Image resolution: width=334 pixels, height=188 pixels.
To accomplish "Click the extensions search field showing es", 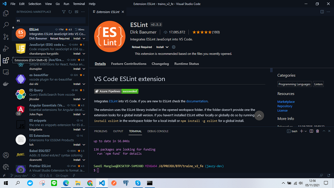I will [x=50, y=20].
